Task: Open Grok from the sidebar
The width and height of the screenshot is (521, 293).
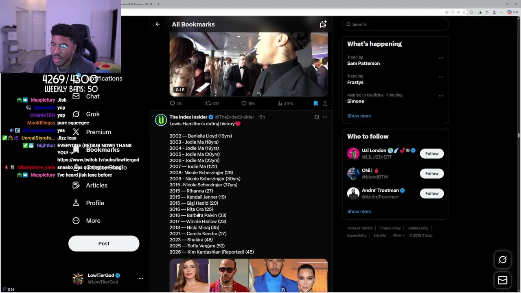Action: click(86, 114)
